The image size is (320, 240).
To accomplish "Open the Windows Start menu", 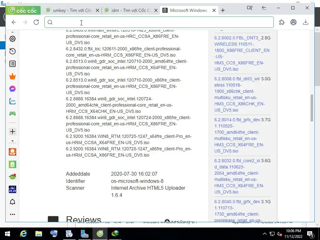I will (7, 234).
